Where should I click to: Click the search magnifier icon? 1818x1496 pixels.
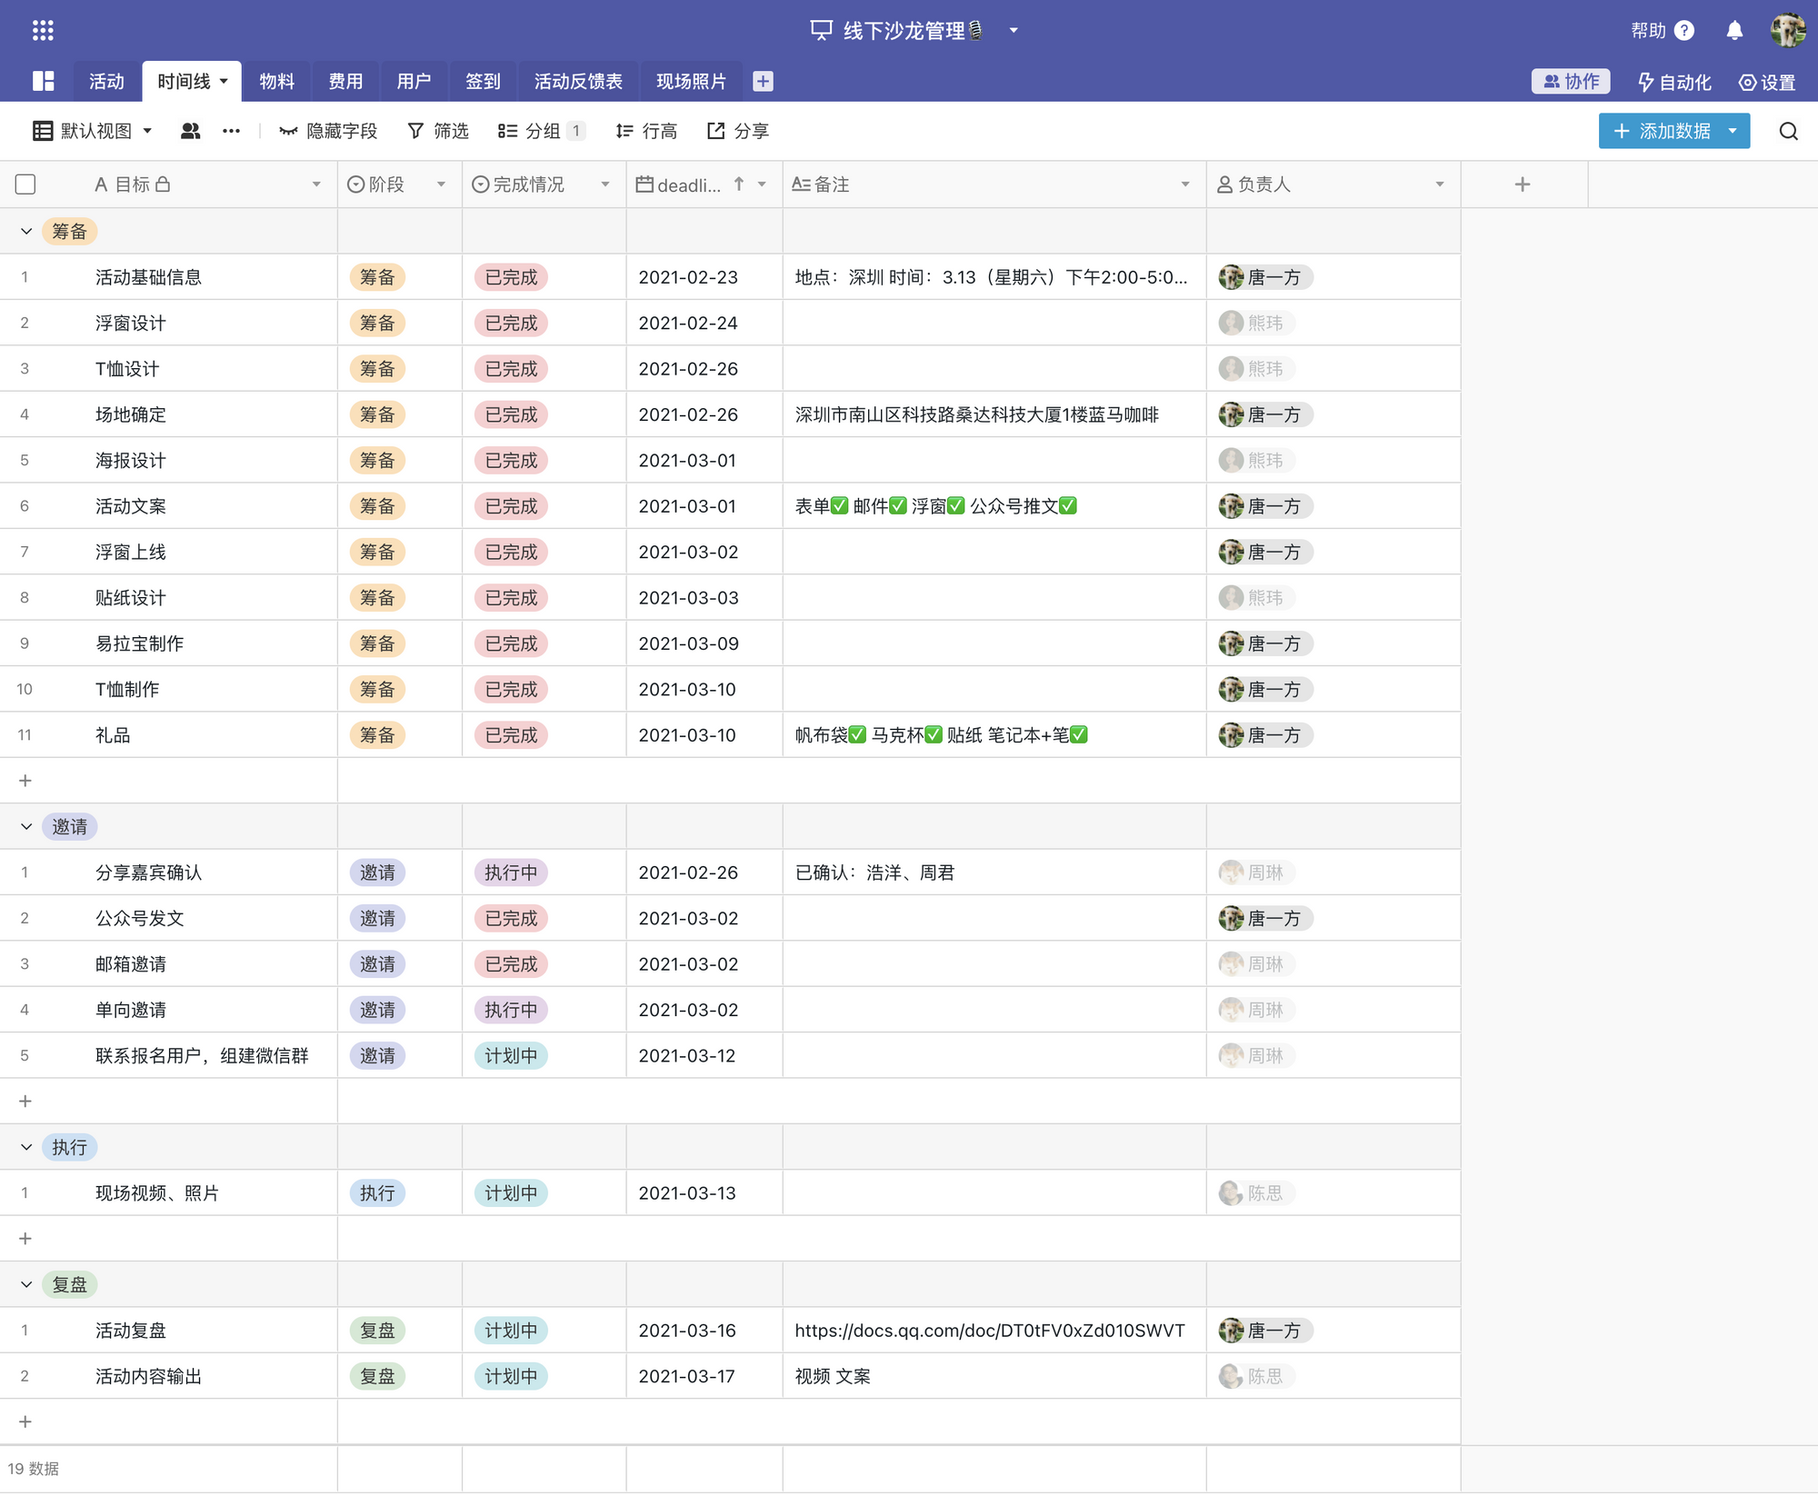tap(1788, 131)
